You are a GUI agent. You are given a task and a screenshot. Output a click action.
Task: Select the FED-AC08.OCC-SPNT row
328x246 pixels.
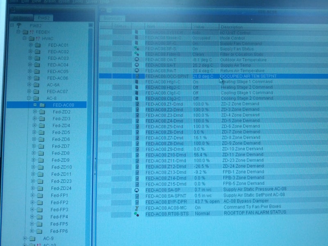tap(213, 76)
